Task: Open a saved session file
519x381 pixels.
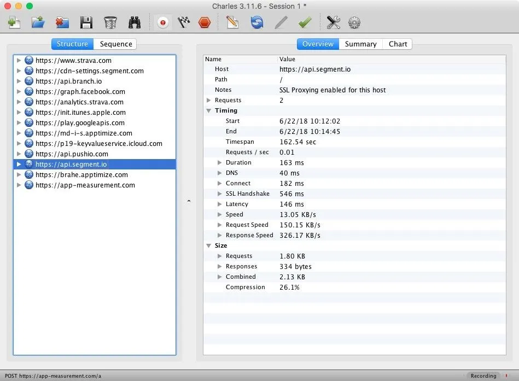Action: [38, 22]
